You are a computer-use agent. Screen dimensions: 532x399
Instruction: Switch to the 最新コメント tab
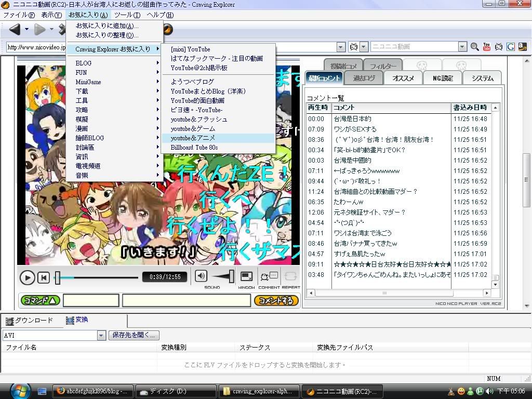(x=324, y=78)
